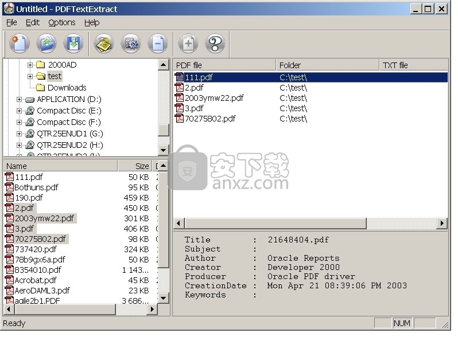Click the New project toolbar icon
This screenshot has height=337, width=458.
[x=20, y=44]
